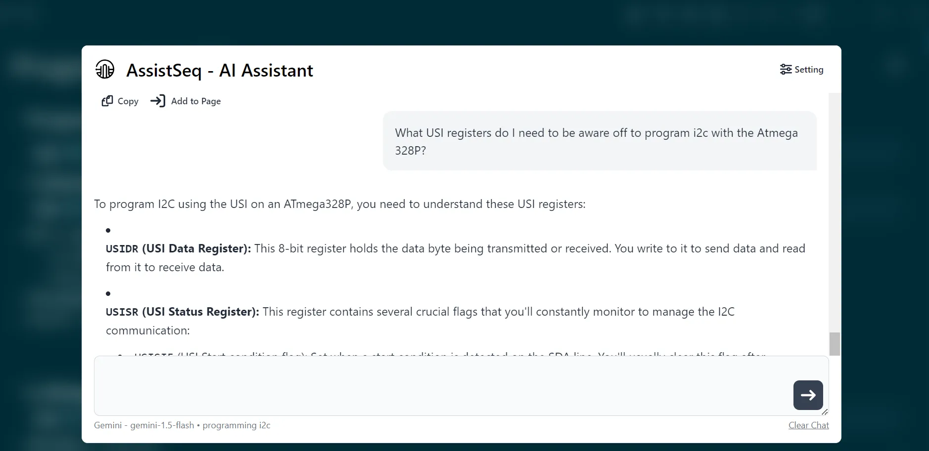Click the arrow inside the dark send button

point(808,395)
